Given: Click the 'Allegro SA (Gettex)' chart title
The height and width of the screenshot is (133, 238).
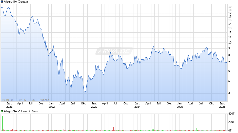Looking at the screenshot, I should [x=16, y=2].
